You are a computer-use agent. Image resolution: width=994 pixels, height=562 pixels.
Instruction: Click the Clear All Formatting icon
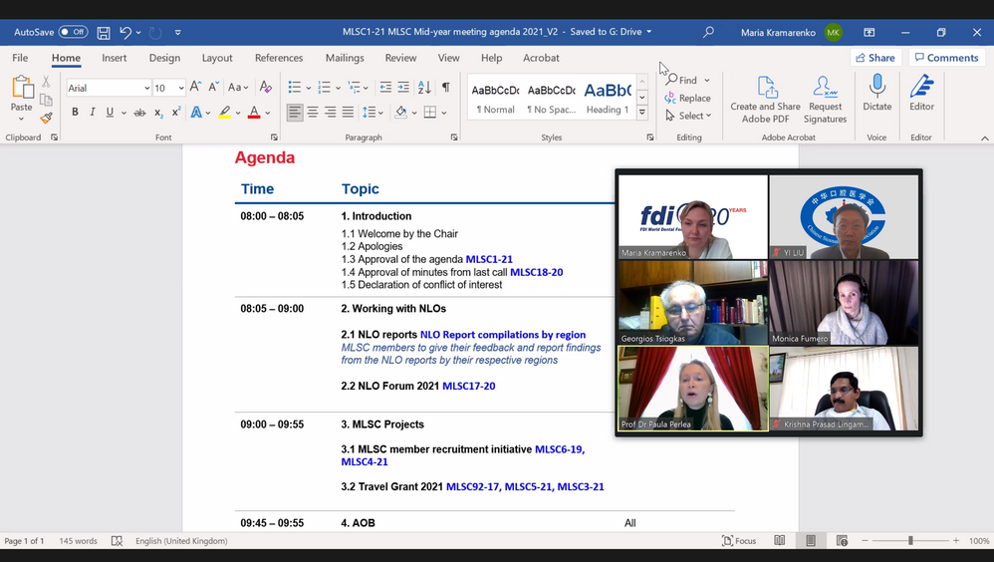point(266,88)
